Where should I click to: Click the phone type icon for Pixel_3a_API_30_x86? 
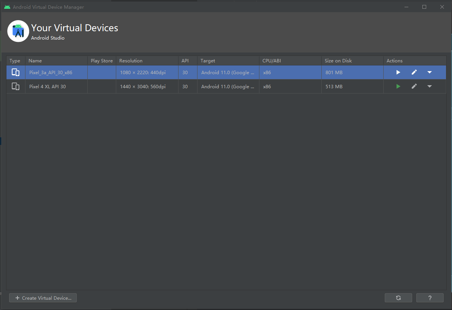pyautogui.click(x=16, y=72)
